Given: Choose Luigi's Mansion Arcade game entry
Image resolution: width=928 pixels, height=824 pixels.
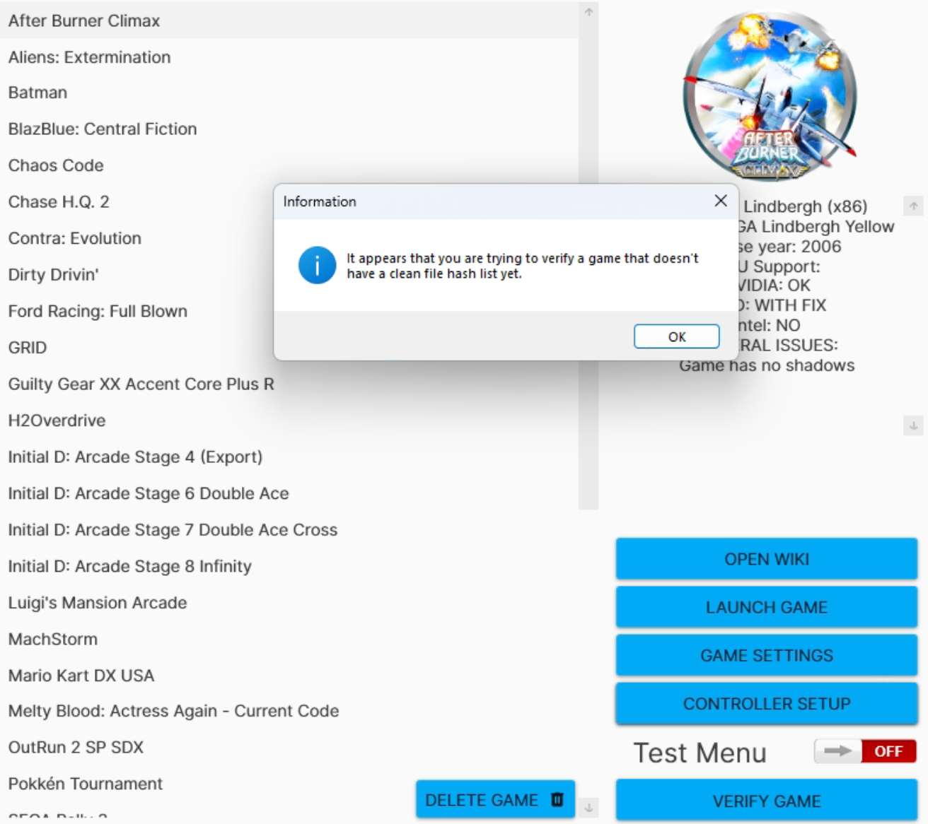Looking at the screenshot, I should (98, 603).
